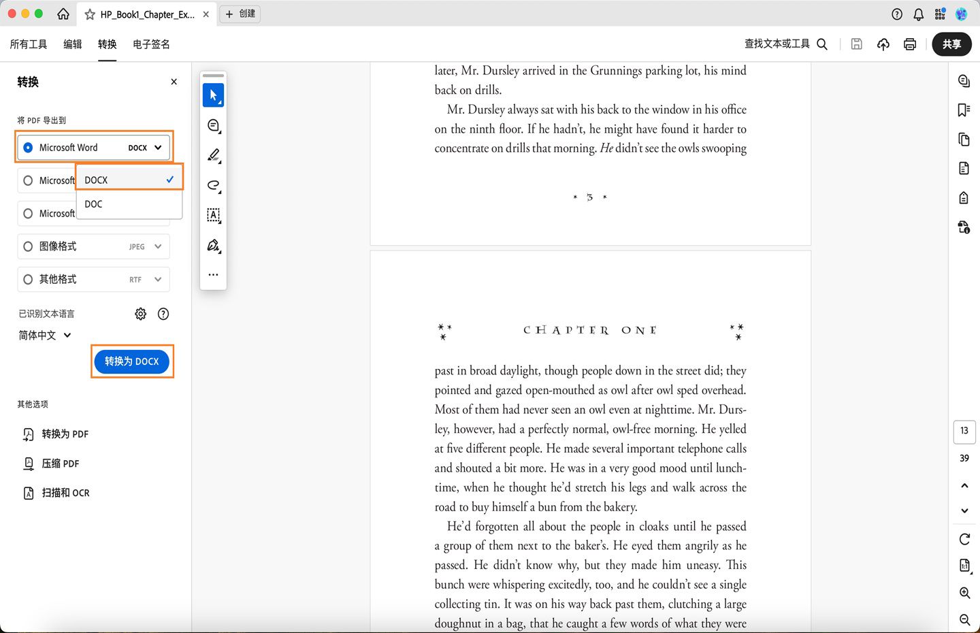Select the highlight annotation tool
980x633 pixels.
[213, 156]
